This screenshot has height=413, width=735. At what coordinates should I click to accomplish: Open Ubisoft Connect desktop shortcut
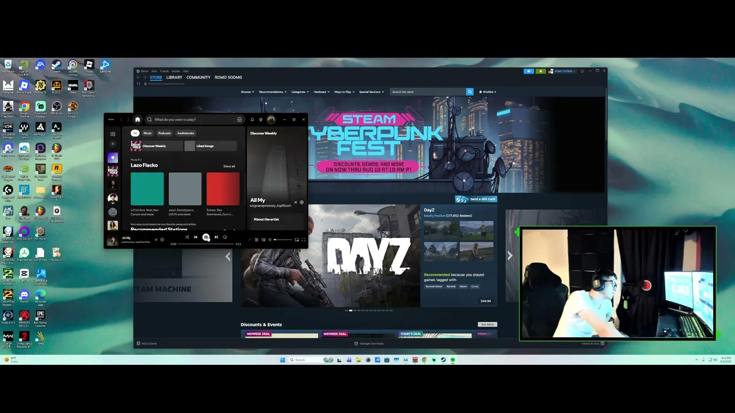pyautogui.click(x=72, y=67)
